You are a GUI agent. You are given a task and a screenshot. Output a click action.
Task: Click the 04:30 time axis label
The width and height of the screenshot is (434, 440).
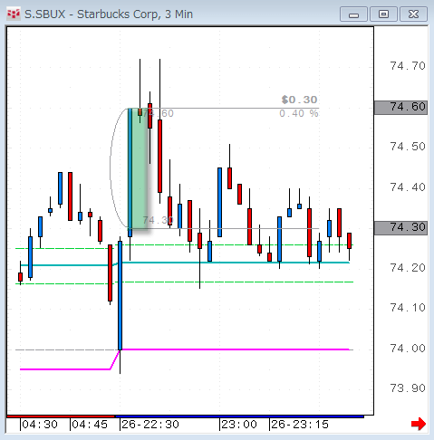(40, 425)
